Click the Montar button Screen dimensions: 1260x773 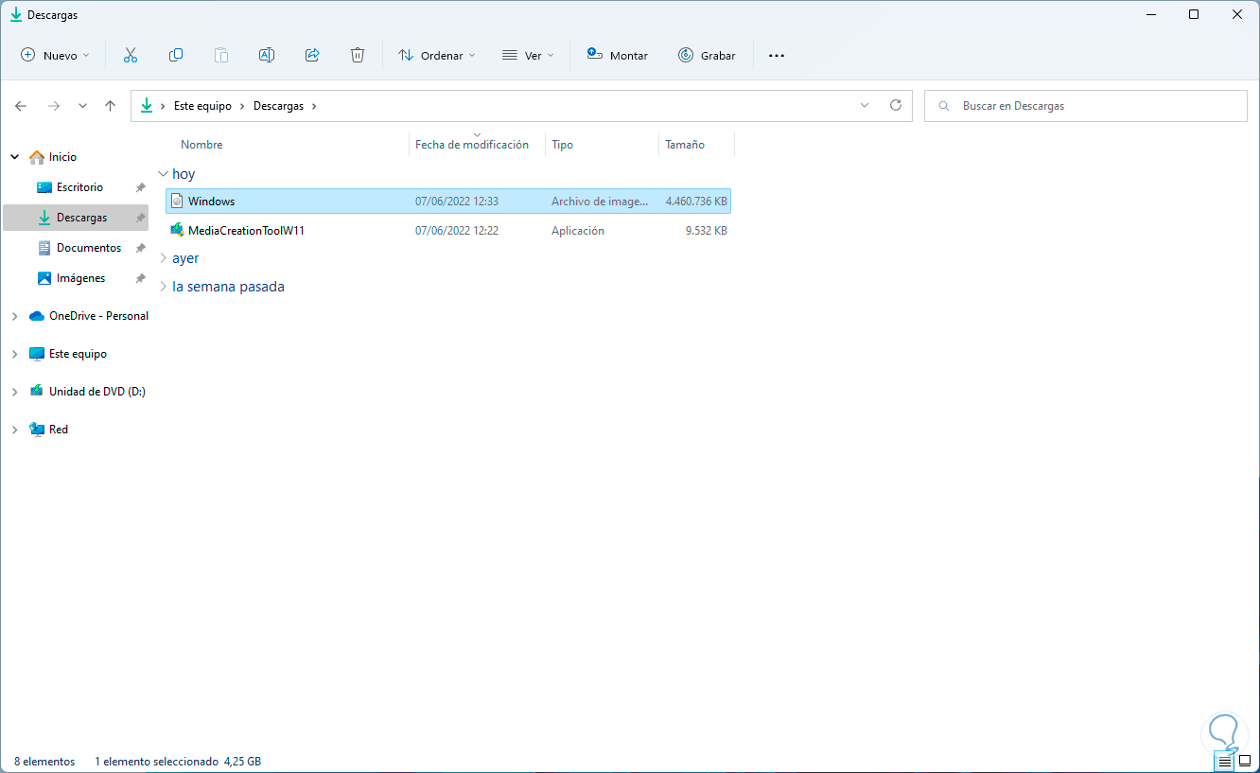[617, 55]
